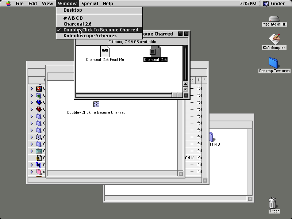
Task: Select the dark Charcoal 2.6 file icon
Action: [155, 51]
